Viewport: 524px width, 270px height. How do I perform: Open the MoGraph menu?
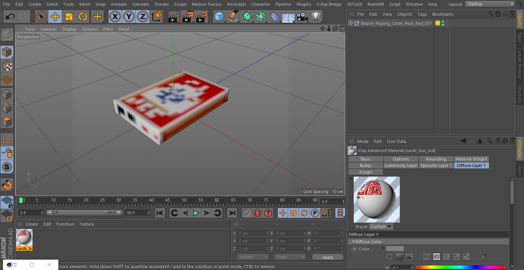(236, 4)
